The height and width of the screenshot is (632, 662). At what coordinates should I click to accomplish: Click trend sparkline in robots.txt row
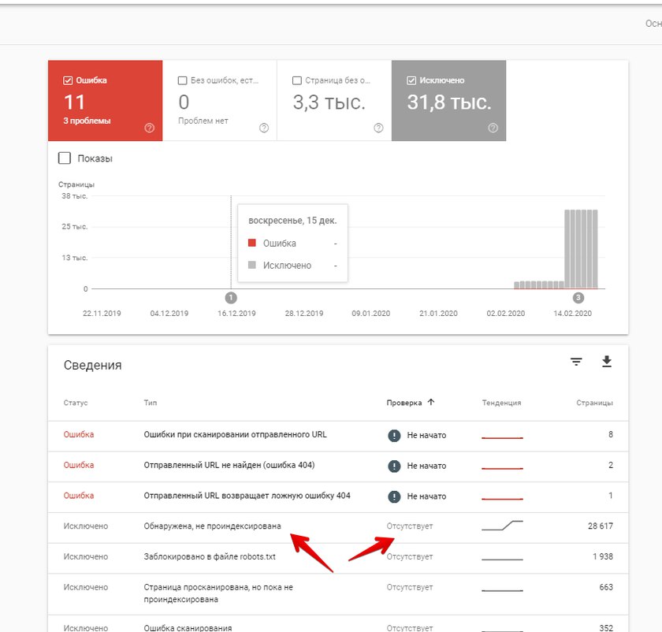click(x=503, y=560)
